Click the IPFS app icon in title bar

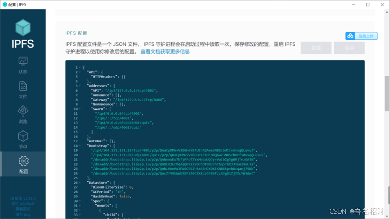pos(5,5)
